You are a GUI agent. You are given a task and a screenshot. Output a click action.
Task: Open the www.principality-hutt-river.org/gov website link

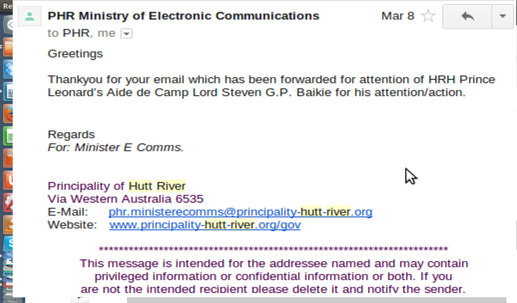pyautogui.click(x=205, y=225)
